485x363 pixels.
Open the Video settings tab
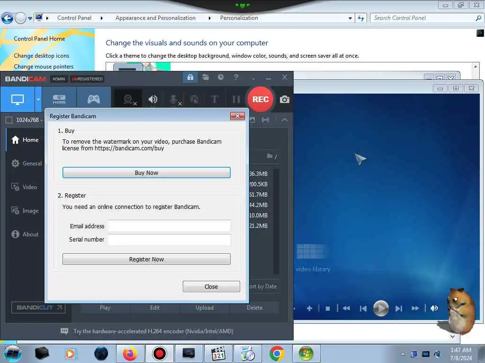pyautogui.click(x=25, y=187)
